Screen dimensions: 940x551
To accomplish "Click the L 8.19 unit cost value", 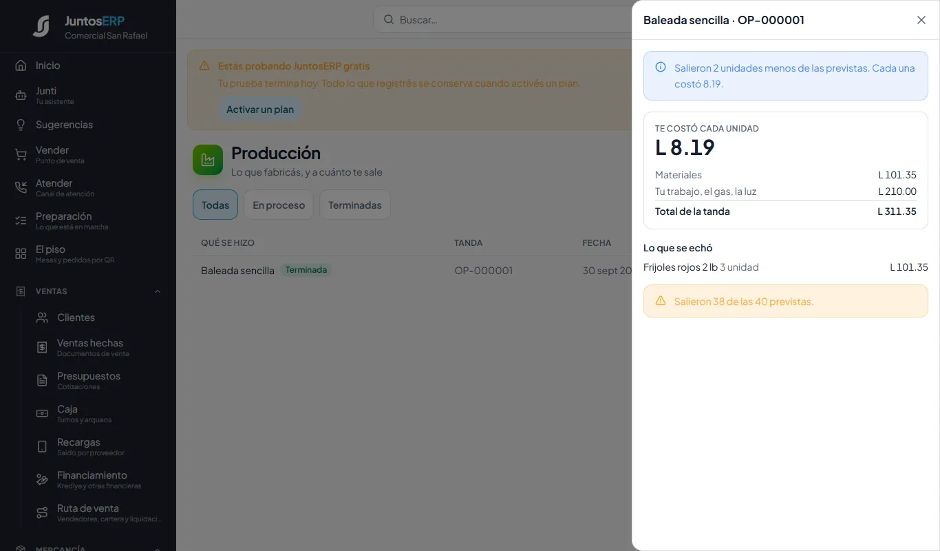I will pos(685,147).
